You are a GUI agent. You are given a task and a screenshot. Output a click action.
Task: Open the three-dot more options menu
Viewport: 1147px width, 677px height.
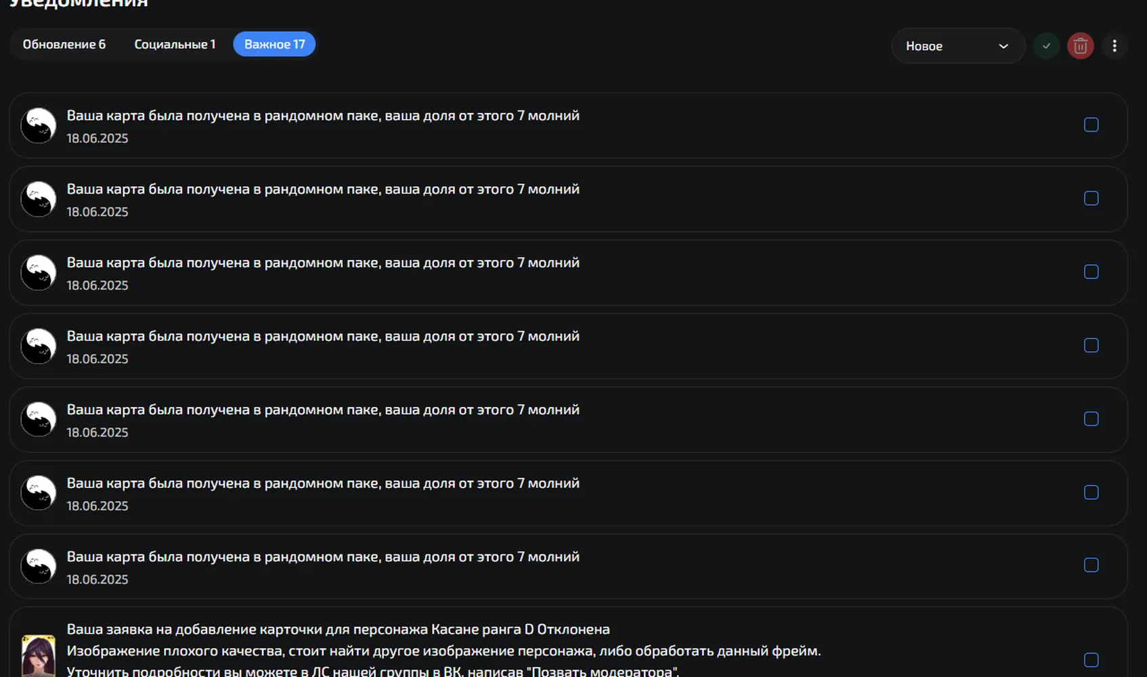click(x=1114, y=46)
